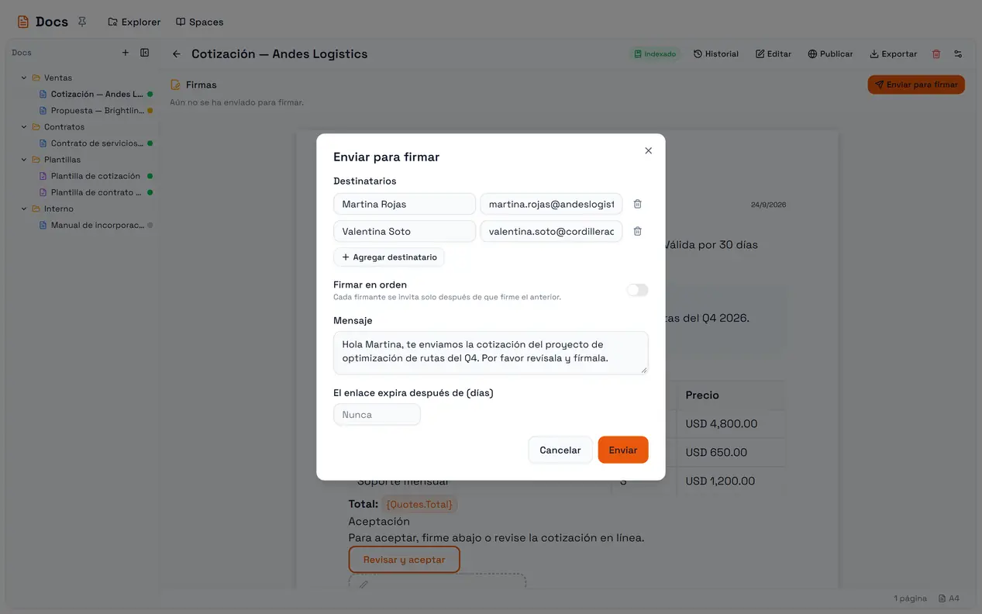
Task: Click the Revisar y aceptar button
Action: click(404, 560)
